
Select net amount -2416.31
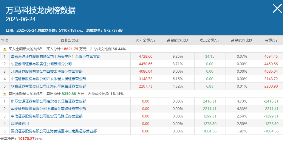(271, 101)
